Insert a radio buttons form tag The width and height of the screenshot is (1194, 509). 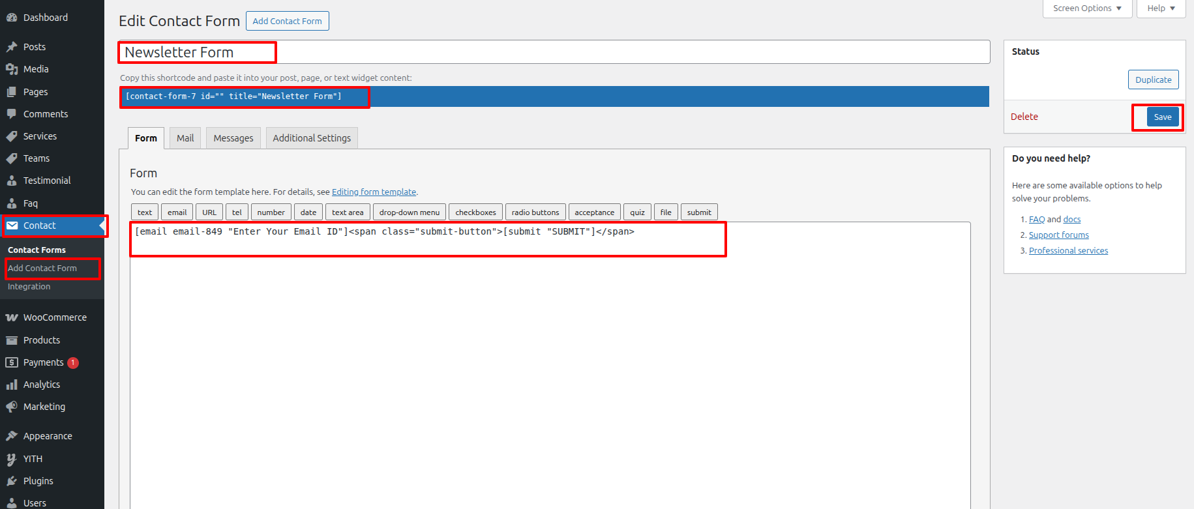(x=535, y=212)
